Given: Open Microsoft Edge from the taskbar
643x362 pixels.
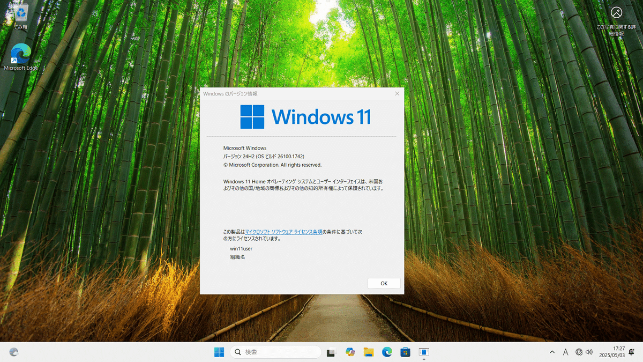Looking at the screenshot, I should [387, 352].
